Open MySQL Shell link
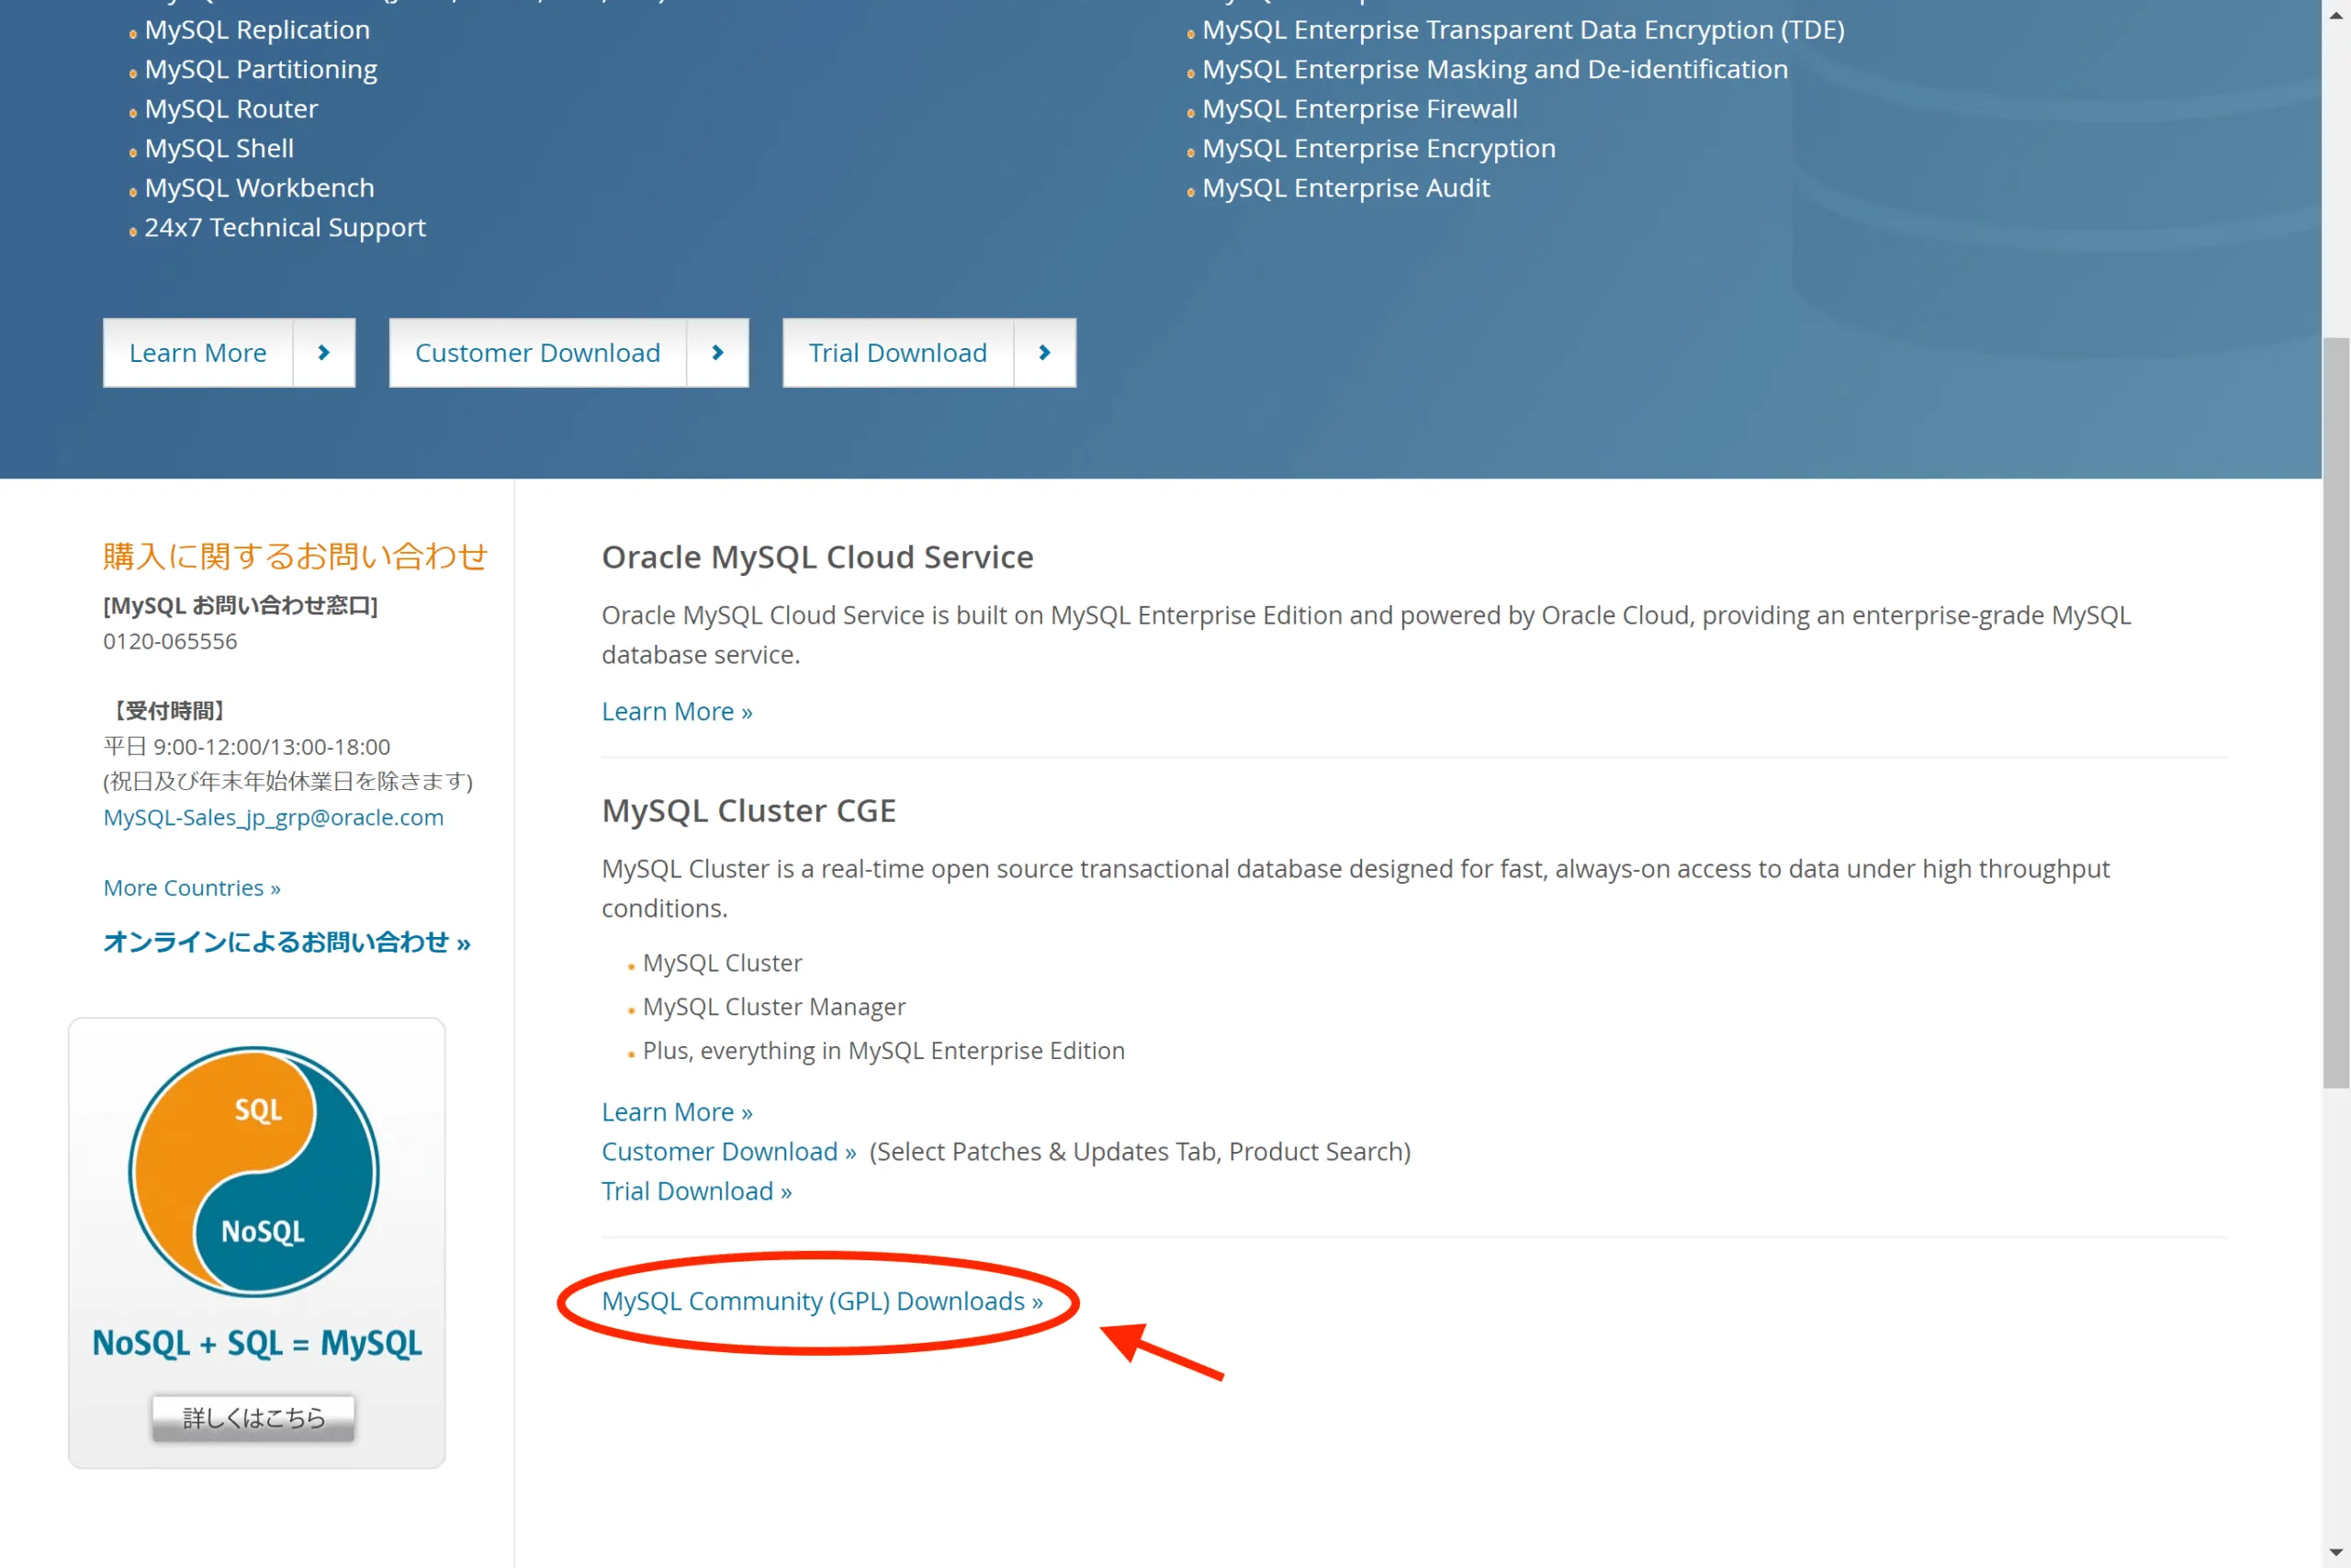Image resolution: width=2351 pixels, height=1568 pixels. click(x=219, y=149)
